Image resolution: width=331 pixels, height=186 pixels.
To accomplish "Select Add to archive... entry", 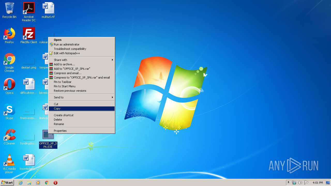I will coord(82,64).
